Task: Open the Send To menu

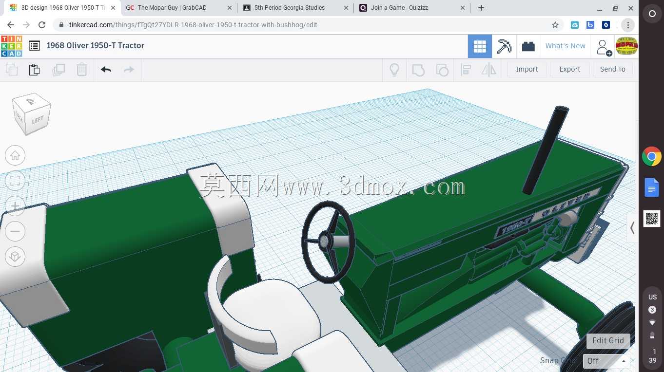Action: tap(613, 69)
